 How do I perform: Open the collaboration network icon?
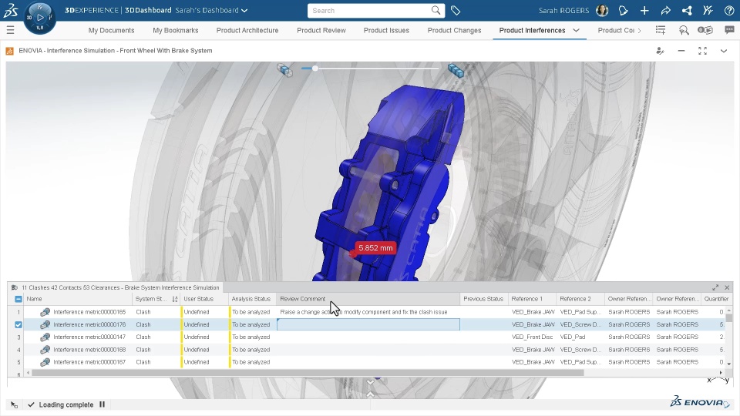[687, 10]
